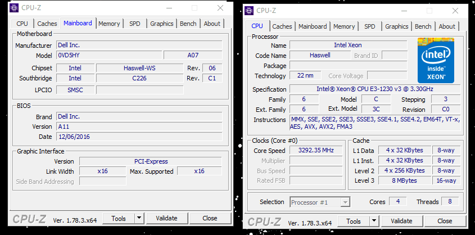Click the Max. Supported value x16
The image size is (475, 235).
(x=200, y=171)
